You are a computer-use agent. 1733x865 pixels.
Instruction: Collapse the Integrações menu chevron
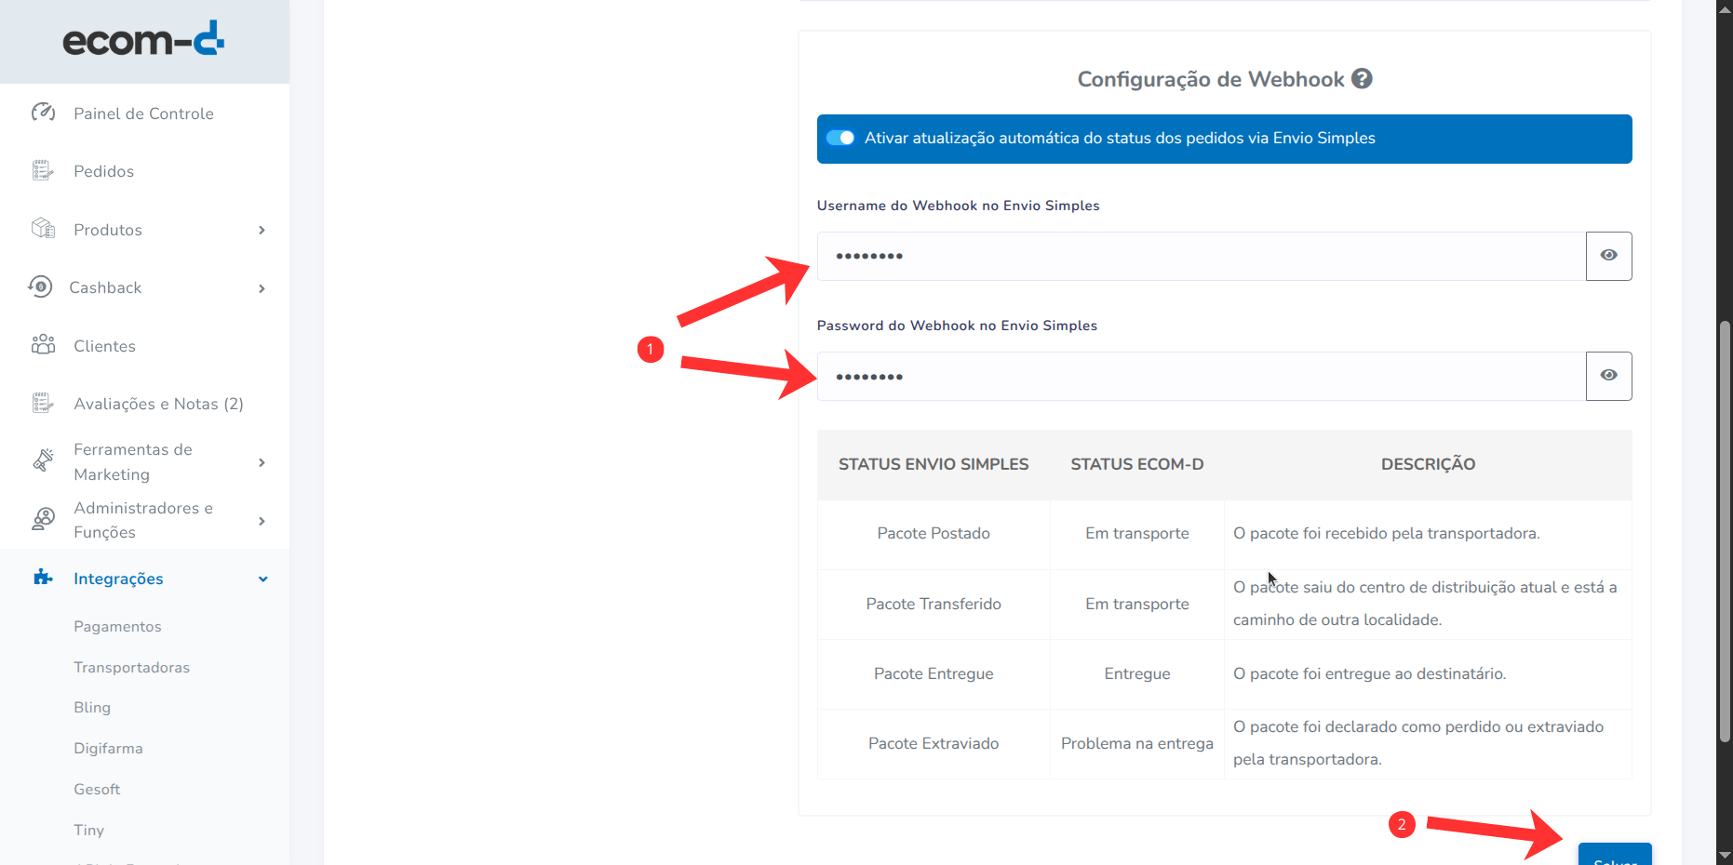(262, 579)
